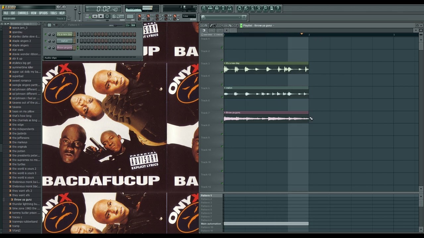This screenshot has height=238, width=424.
Task: Select the slice tool in playlist
Action: (230, 25)
